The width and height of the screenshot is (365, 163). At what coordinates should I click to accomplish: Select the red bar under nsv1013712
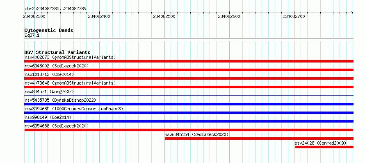[x=189, y=78]
